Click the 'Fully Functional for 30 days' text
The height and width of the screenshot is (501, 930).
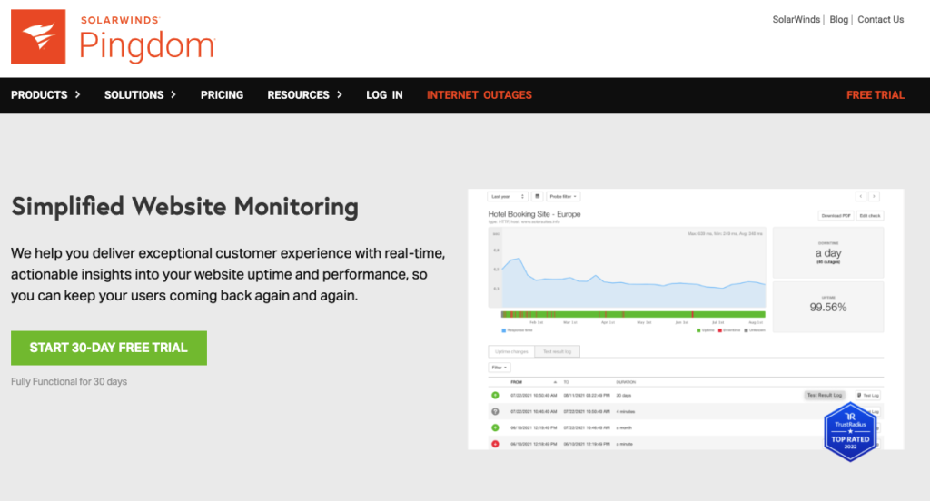(x=69, y=382)
